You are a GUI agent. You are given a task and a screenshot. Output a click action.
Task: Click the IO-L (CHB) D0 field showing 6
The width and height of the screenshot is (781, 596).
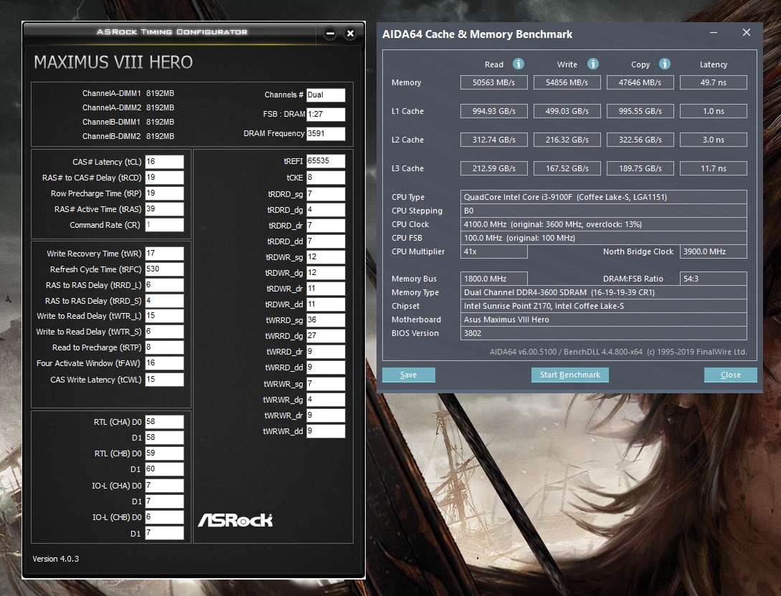point(164,517)
